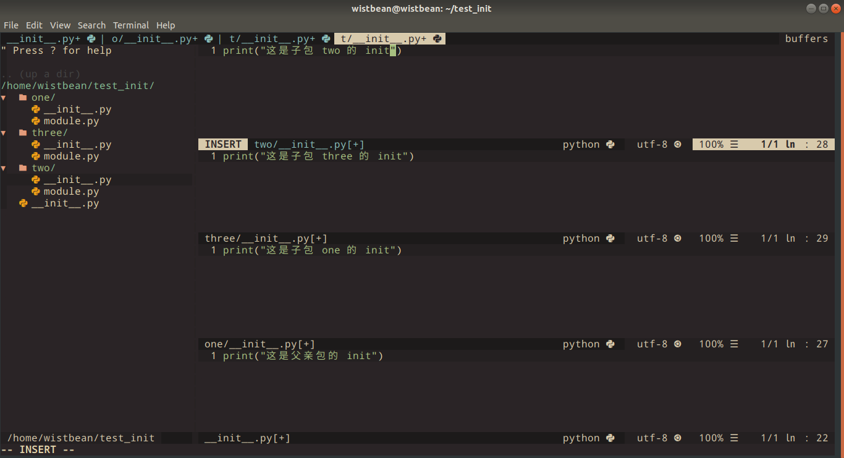Click the Python icon beside __init__.py under two/
844x458 pixels.
pyautogui.click(x=35, y=179)
